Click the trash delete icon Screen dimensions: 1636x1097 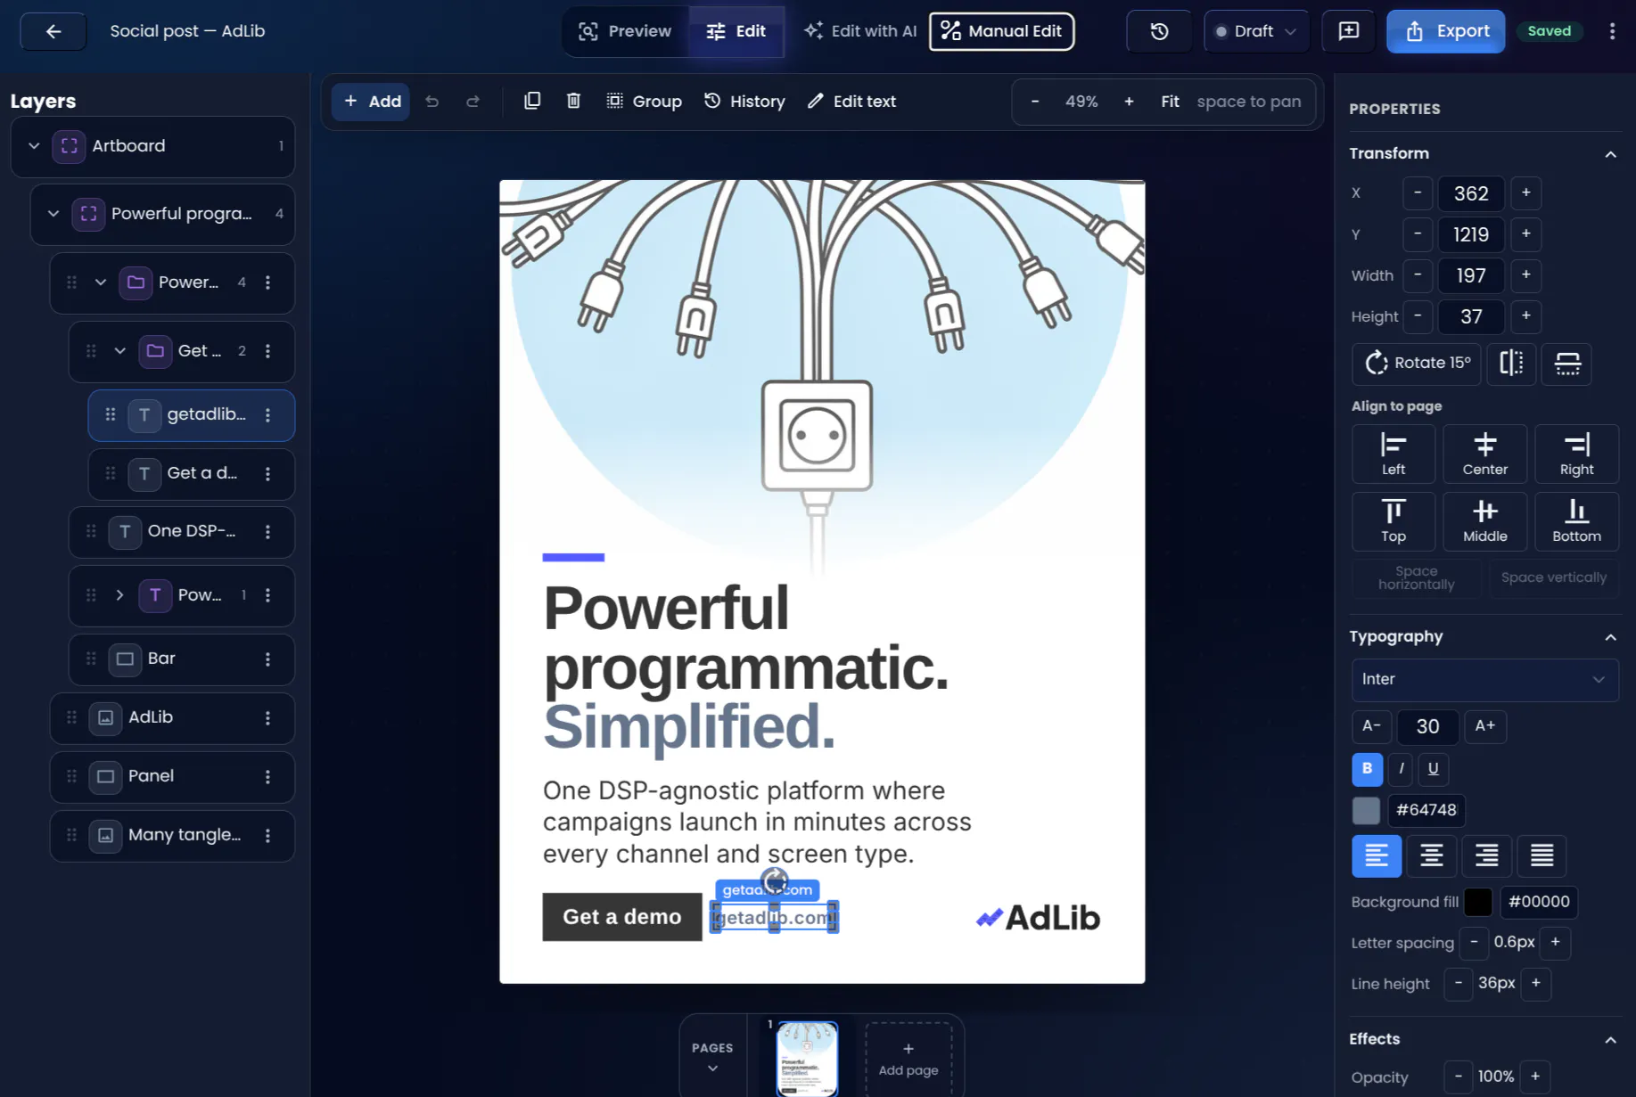[x=573, y=101]
